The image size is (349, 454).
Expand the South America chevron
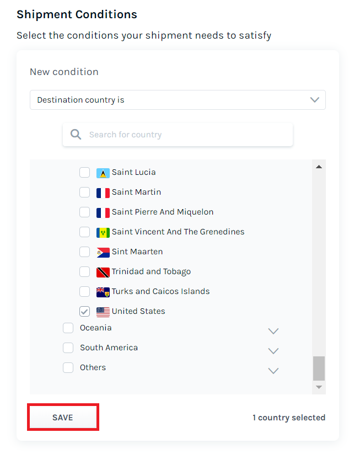(x=273, y=351)
